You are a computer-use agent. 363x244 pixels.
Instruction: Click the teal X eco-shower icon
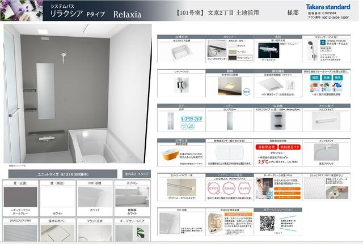[x=323, y=42]
